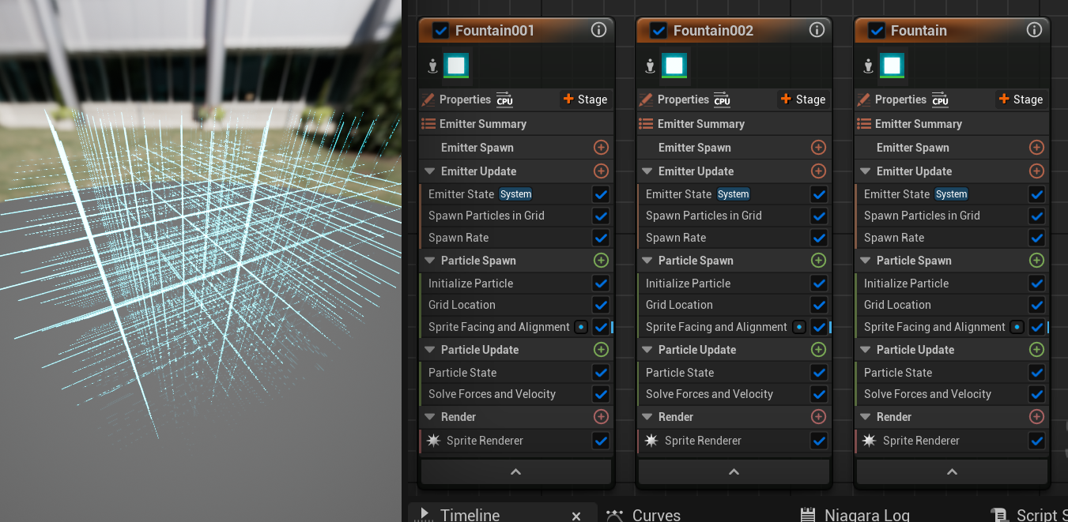
Task: Collapse Fountain001 emitter stack with bottom chevron
Action: [516, 471]
